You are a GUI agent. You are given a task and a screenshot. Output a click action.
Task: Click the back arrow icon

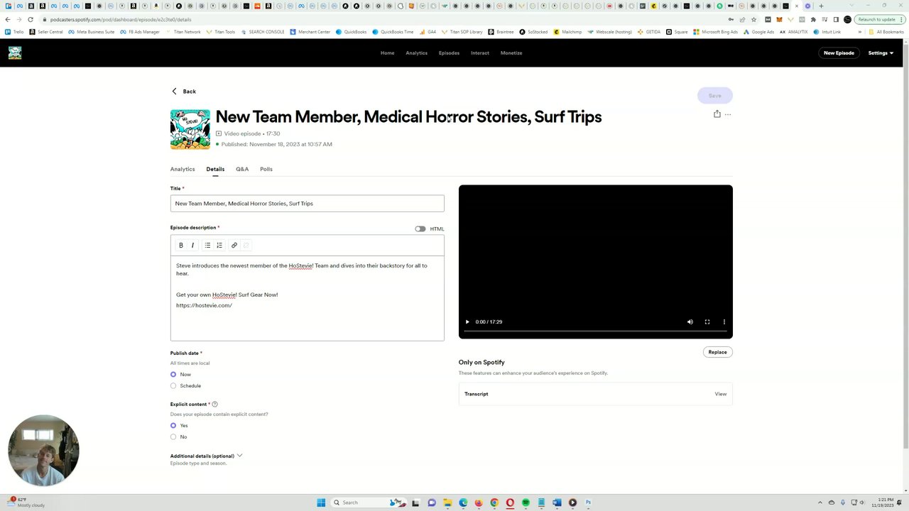174,92
